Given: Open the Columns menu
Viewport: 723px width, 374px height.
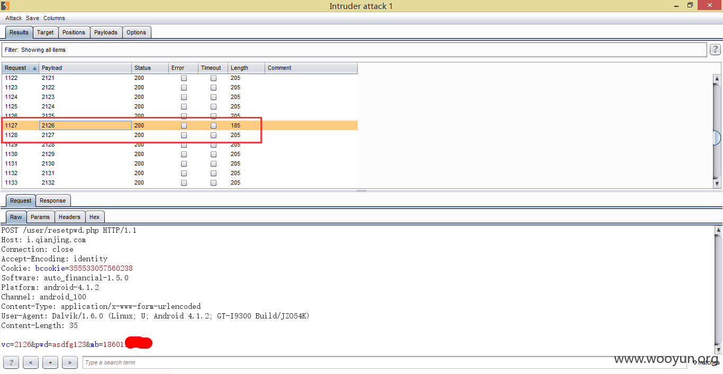Looking at the screenshot, I should point(54,18).
